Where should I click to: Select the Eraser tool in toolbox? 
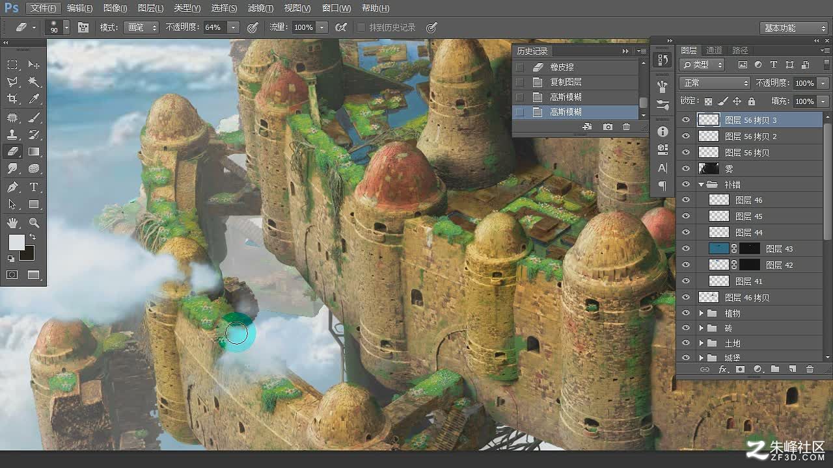point(12,152)
